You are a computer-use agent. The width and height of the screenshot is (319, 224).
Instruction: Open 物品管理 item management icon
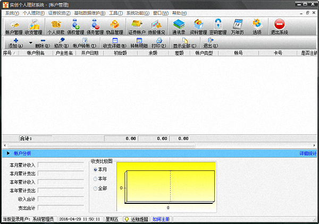point(114,27)
